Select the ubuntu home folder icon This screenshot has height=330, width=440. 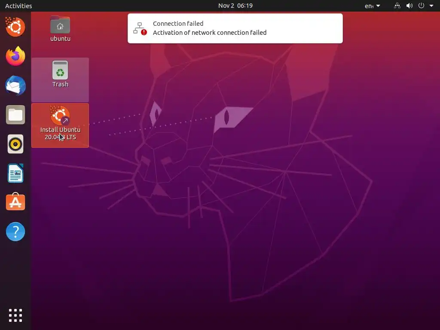point(60,29)
